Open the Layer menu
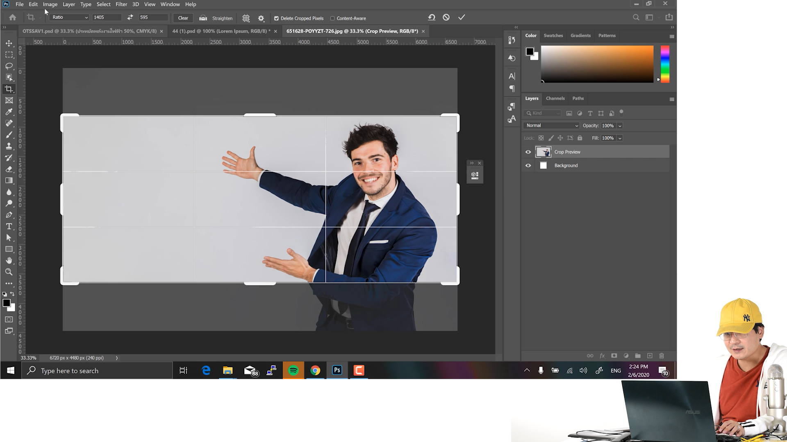The image size is (787, 442). point(69,4)
